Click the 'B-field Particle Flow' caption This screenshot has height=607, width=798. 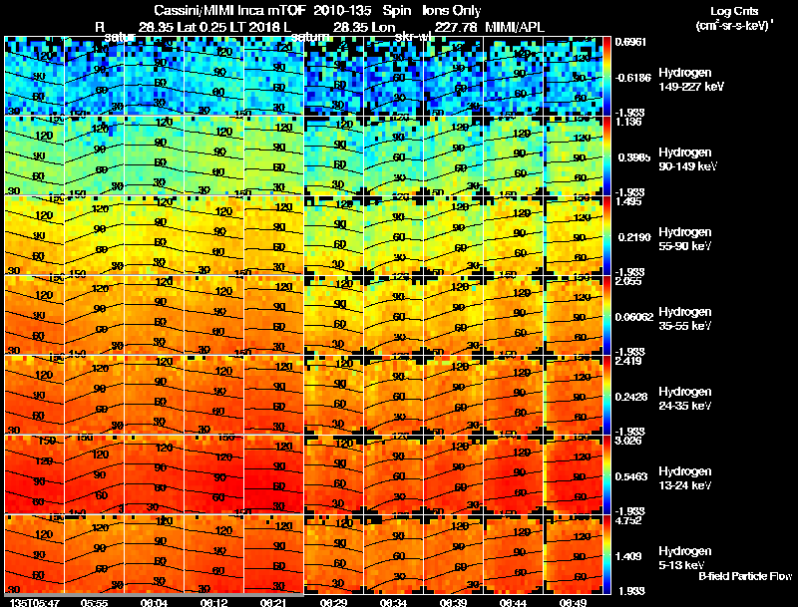(745, 576)
